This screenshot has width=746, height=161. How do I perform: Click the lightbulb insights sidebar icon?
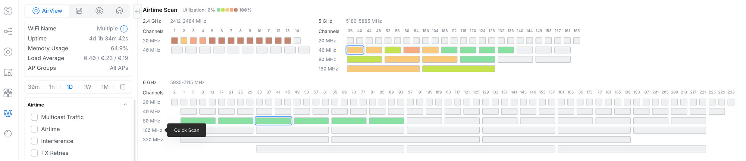(8, 134)
